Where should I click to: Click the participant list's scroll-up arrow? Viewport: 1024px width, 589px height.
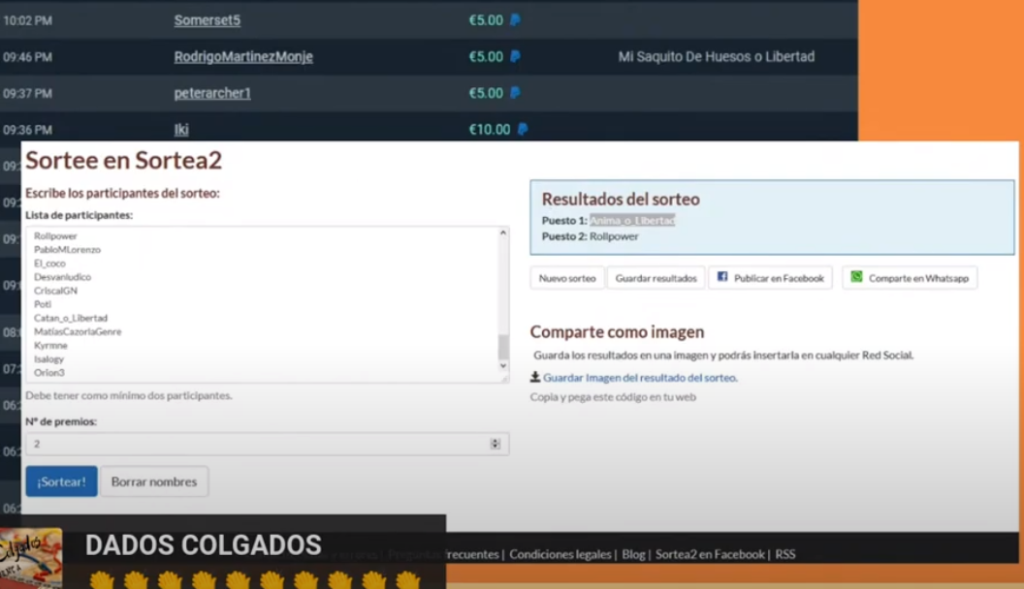click(503, 232)
